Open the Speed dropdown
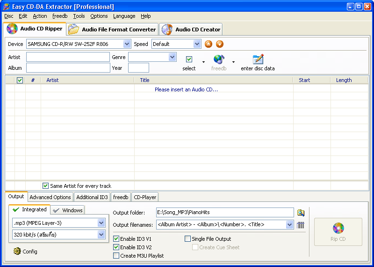Image resolution: width=374 pixels, height=267 pixels. 197,44
